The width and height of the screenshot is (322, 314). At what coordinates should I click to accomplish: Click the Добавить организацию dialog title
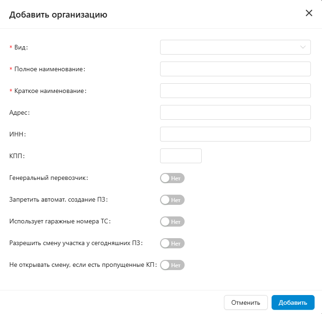[x=58, y=15]
